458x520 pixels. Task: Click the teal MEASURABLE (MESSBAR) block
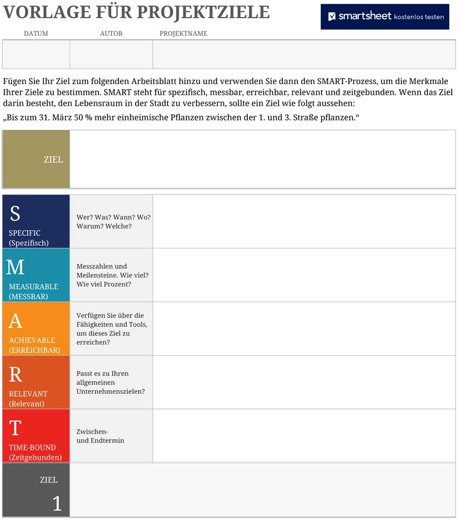(36, 275)
